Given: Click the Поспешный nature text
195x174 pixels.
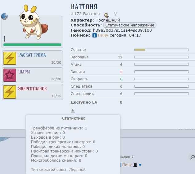Looking at the screenshot, I should pos(108,20).
